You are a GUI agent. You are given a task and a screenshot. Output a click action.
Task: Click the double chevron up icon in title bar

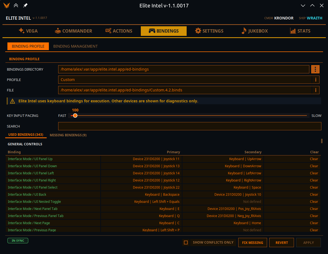click(16, 5)
